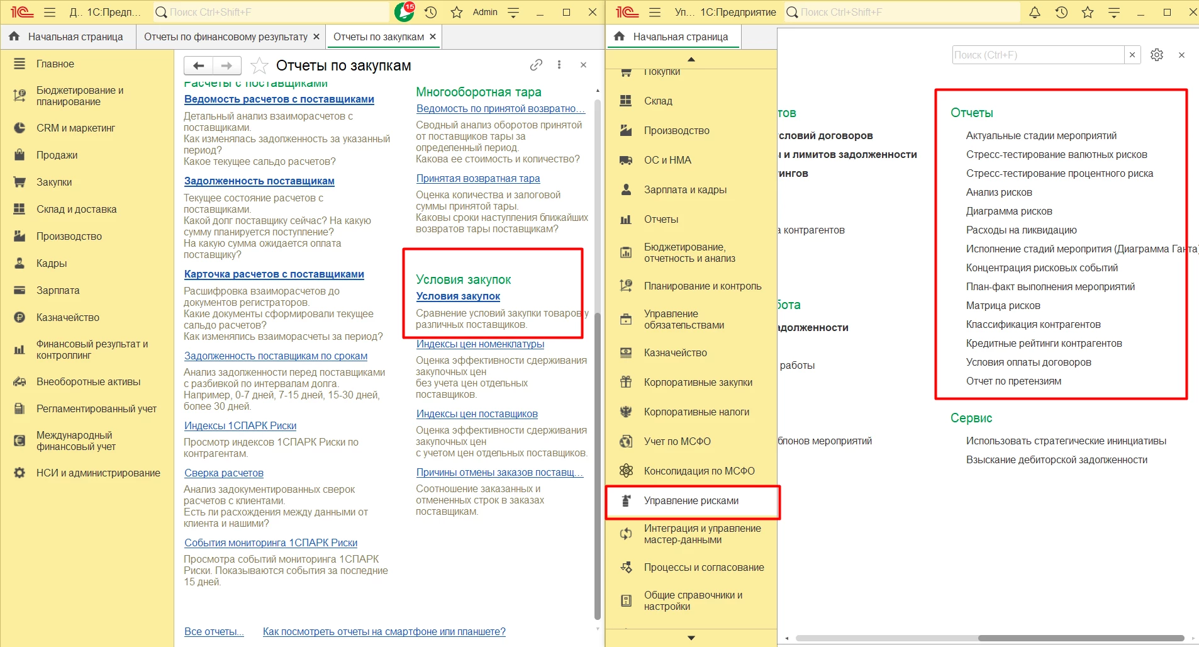
Task: Open Ведомость расчетов с поставщиками report
Action: click(x=279, y=99)
